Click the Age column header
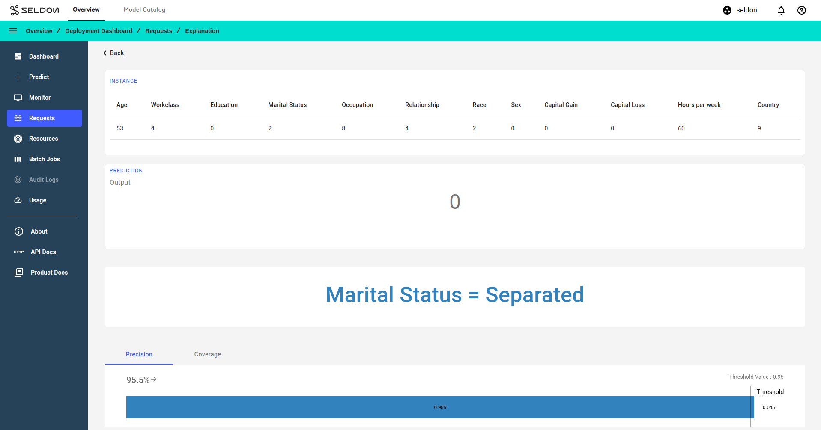Image resolution: width=821 pixels, height=430 pixels. click(122, 105)
